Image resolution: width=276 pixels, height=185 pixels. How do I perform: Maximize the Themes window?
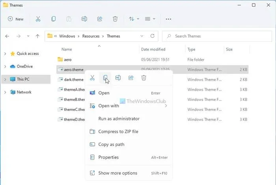coord(254,5)
